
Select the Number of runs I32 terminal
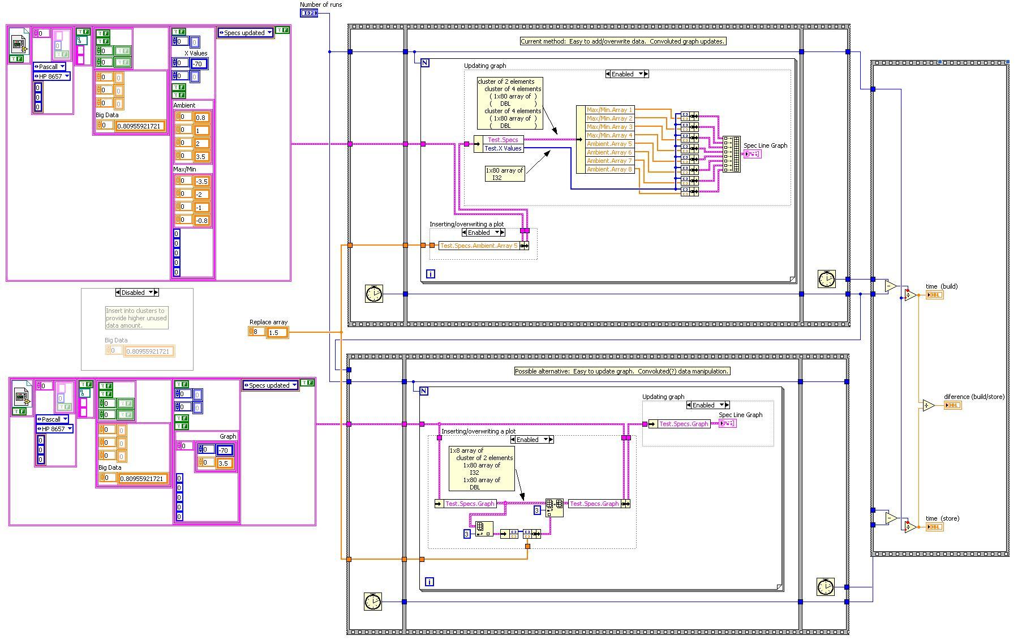308,13
